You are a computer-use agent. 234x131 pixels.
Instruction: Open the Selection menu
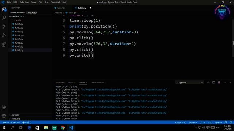pos(24,3)
